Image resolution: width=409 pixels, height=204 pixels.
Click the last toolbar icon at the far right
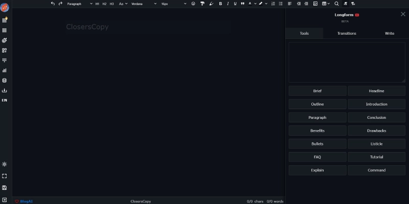[353, 4]
